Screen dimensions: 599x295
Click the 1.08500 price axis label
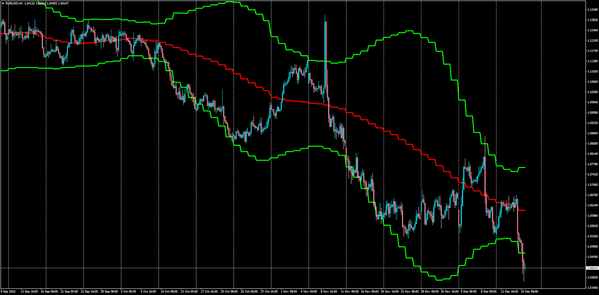[x=592, y=143]
